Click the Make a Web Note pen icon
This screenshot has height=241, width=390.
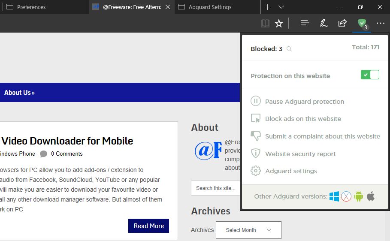coord(324,23)
